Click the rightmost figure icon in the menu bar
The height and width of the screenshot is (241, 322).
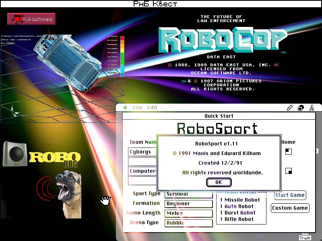click(x=311, y=108)
